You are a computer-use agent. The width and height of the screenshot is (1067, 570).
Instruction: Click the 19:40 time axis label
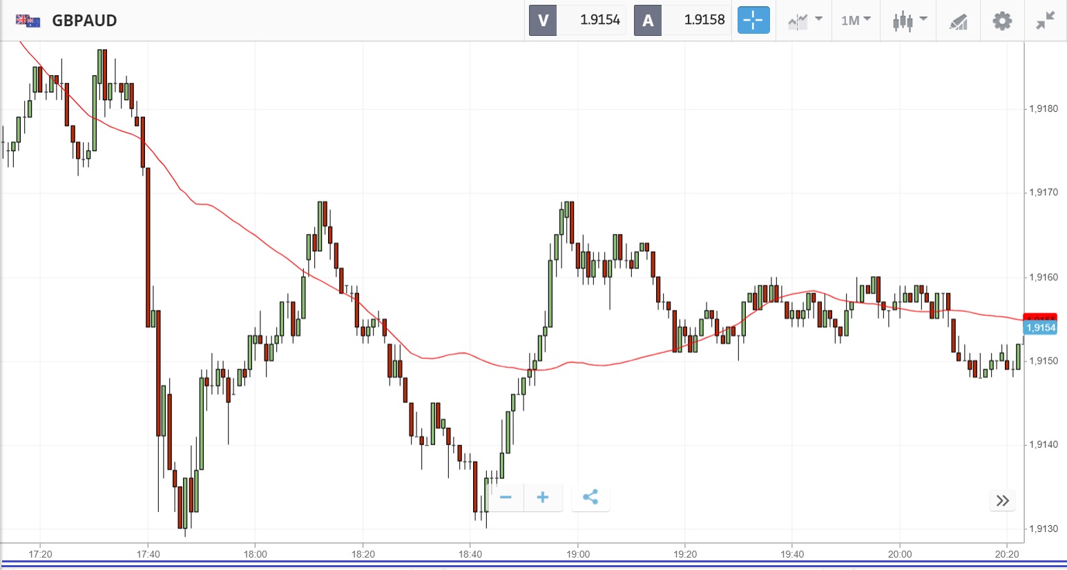[792, 554]
